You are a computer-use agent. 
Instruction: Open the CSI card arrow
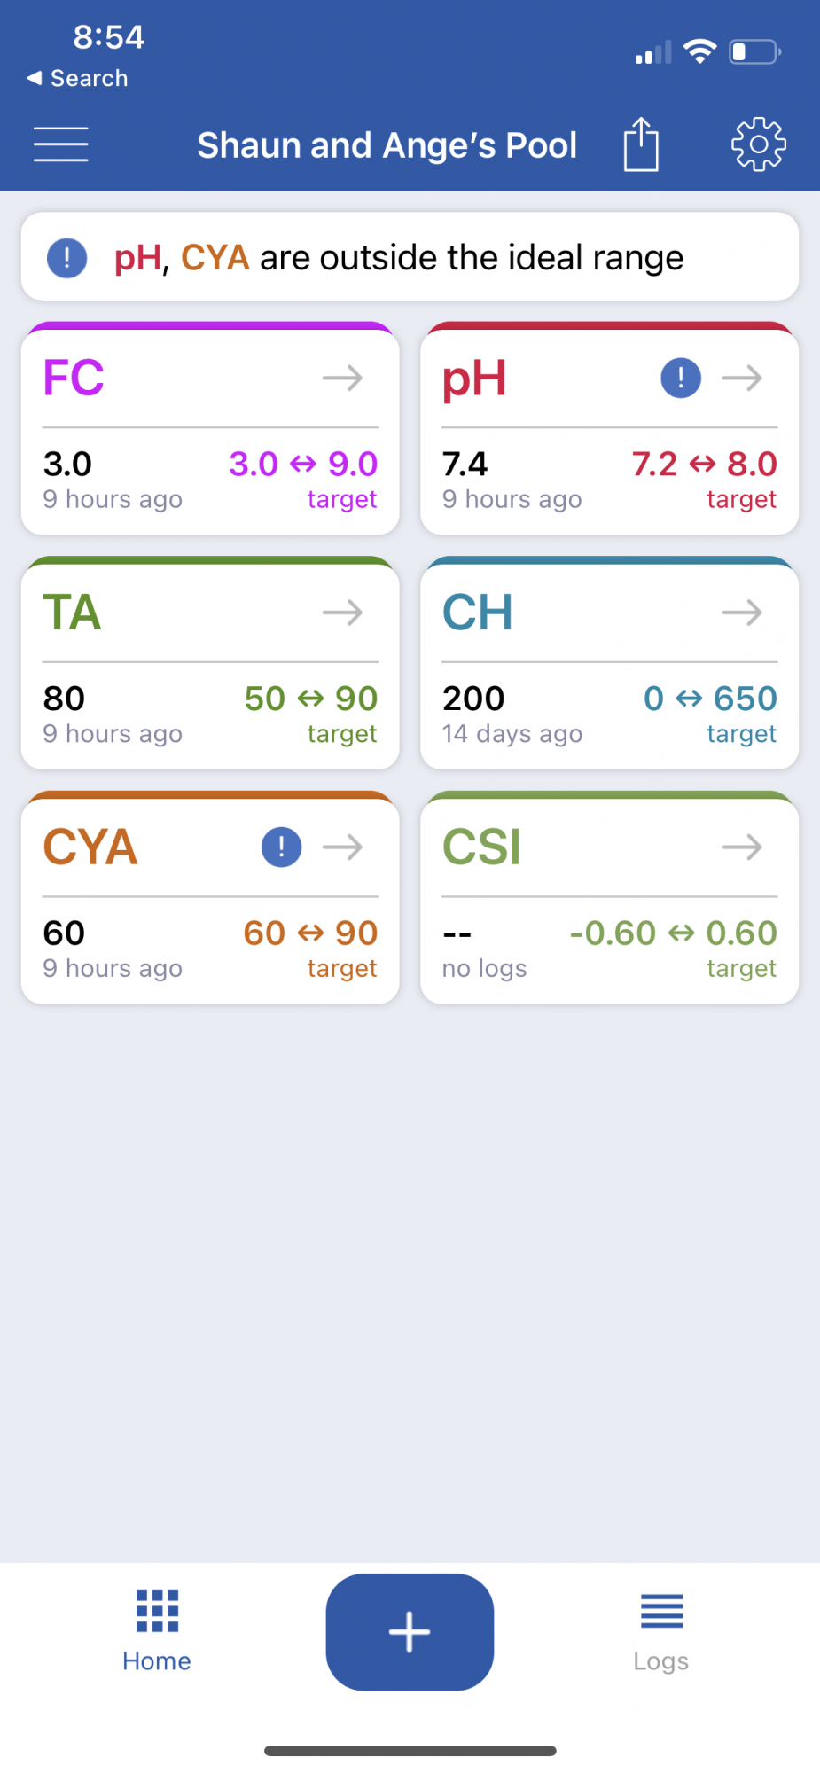point(742,847)
